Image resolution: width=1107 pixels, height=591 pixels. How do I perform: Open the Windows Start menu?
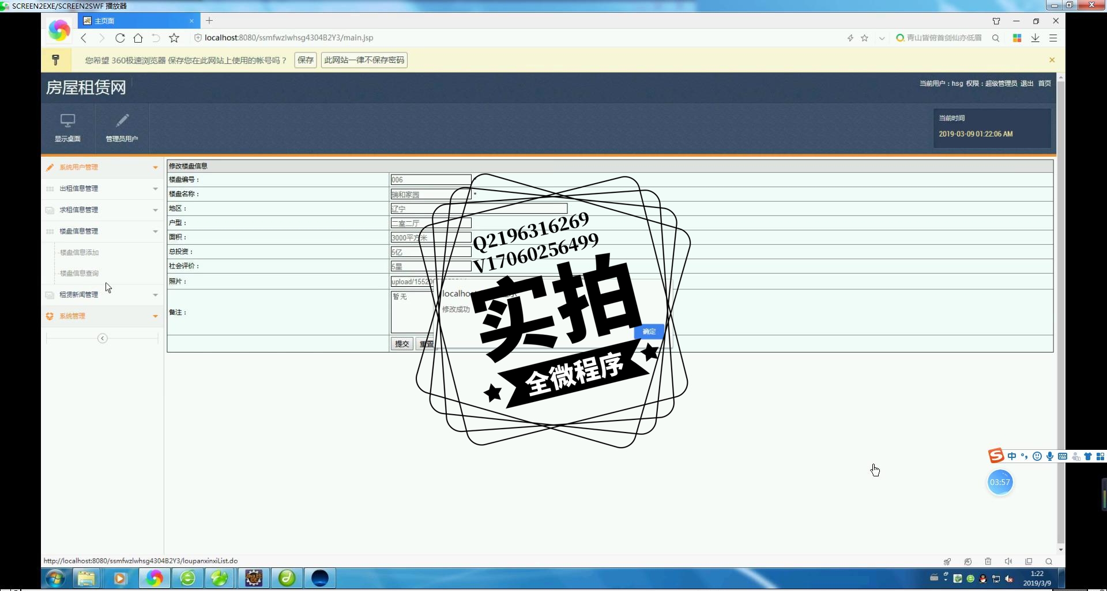pyautogui.click(x=56, y=578)
